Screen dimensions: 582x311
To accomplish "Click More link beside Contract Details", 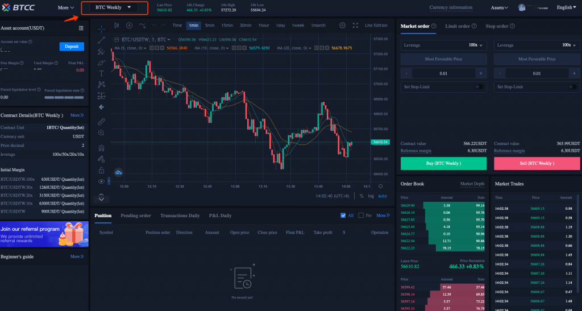I will pyautogui.click(x=77, y=115).
